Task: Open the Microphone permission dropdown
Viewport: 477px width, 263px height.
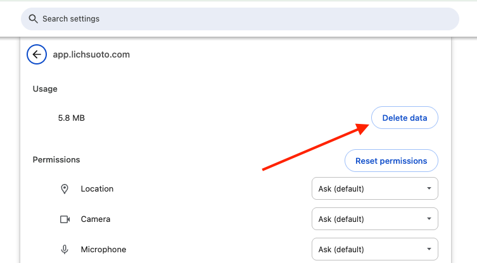Action: 375,249
